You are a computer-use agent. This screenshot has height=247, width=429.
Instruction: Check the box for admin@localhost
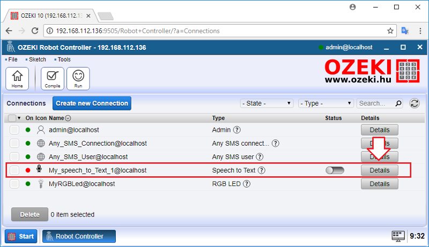coord(14,130)
